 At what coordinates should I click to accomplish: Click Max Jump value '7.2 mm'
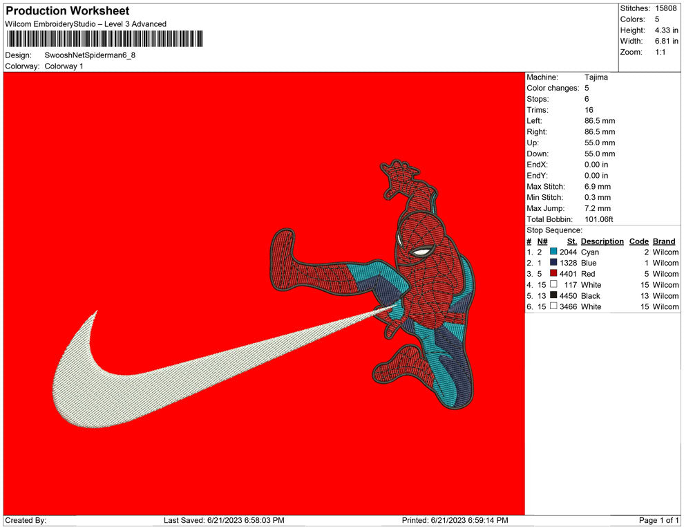[598, 208]
